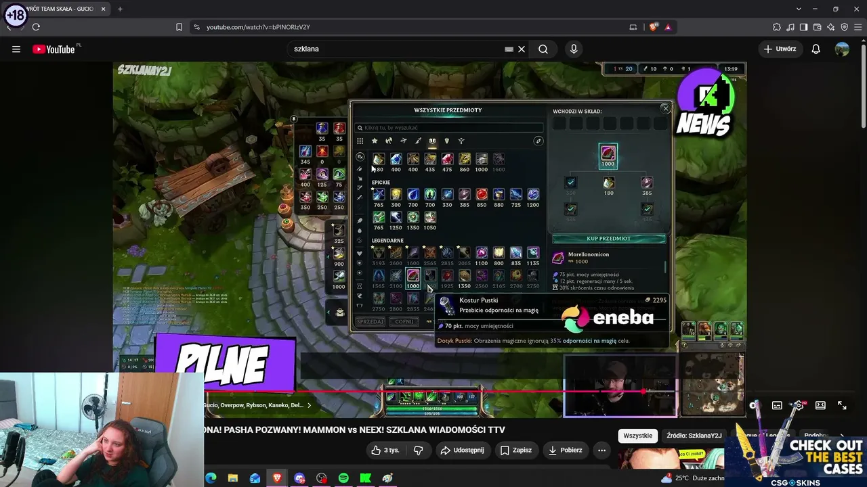
Task: Open the media control music note icon
Action: 790,27
